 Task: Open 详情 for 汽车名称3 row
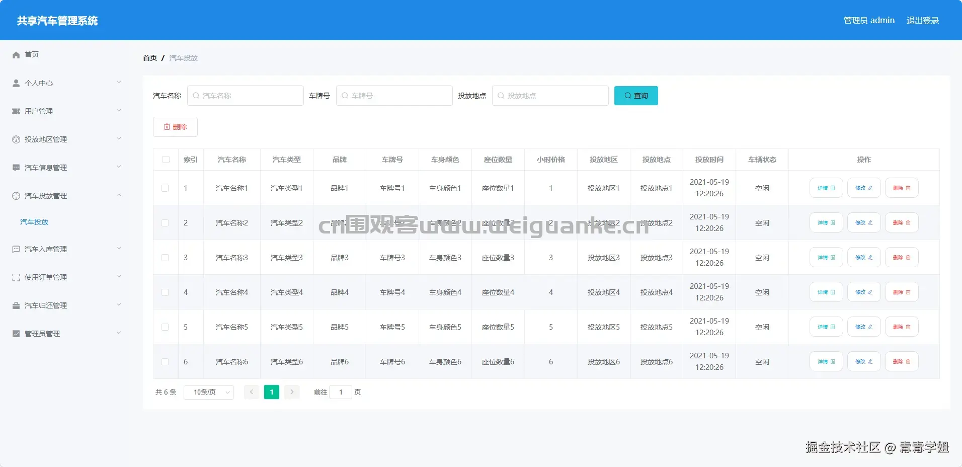pyautogui.click(x=826, y=257)
